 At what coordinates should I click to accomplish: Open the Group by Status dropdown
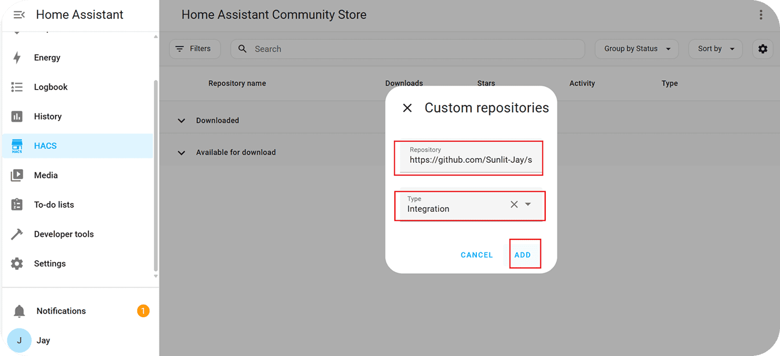click(636, 49)
